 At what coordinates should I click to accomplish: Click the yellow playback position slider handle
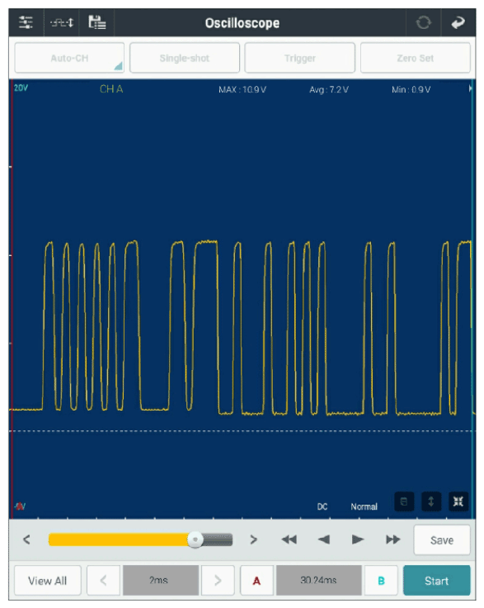195,539
